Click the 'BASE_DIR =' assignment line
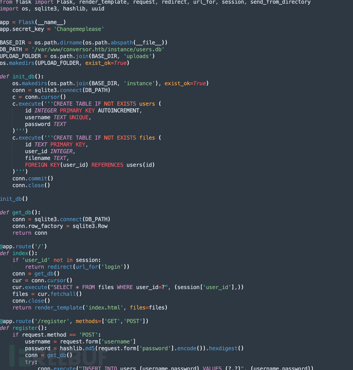The width and height of the screenshot is (353, 370). [83, 42]
